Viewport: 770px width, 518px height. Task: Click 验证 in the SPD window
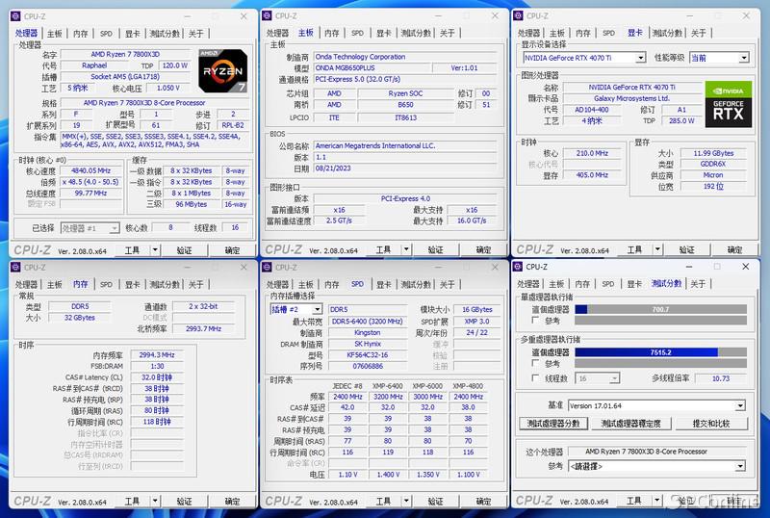click(436, 501)
